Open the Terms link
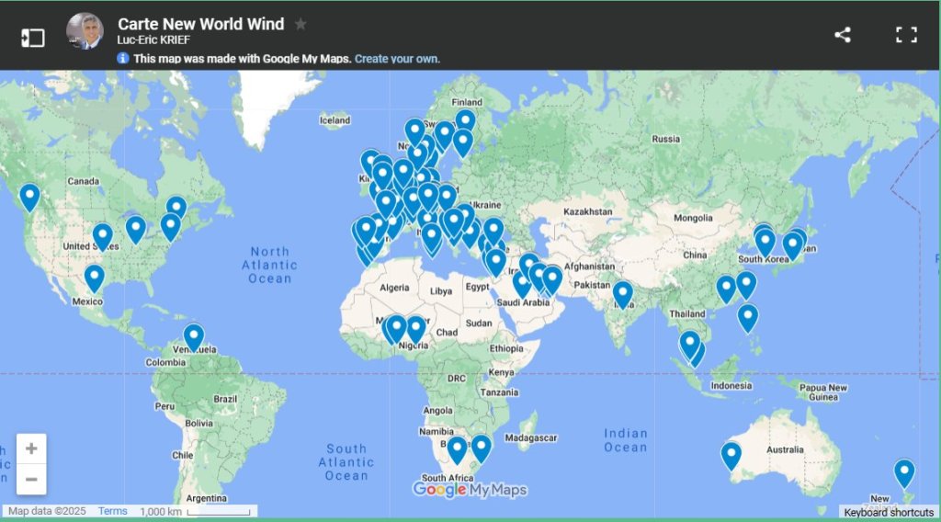941x522 pixels. 112,511
